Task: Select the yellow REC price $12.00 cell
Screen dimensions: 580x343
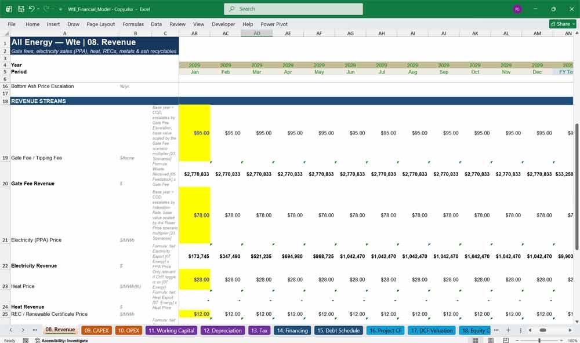Action: click(x=194, y=314)
